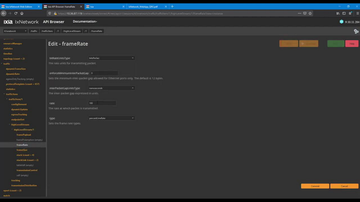Screen dimensions: 360x202
Task: Collapse the trafficItem/1 tree node arrow
Action: pos(7,99)
